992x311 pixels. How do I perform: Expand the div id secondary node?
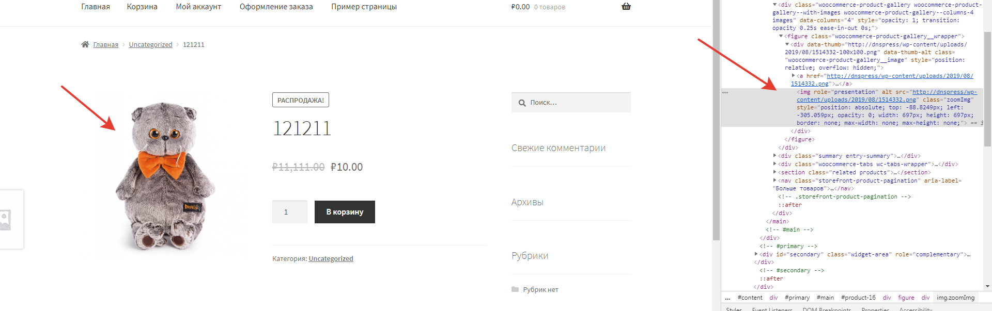point(756,254)
